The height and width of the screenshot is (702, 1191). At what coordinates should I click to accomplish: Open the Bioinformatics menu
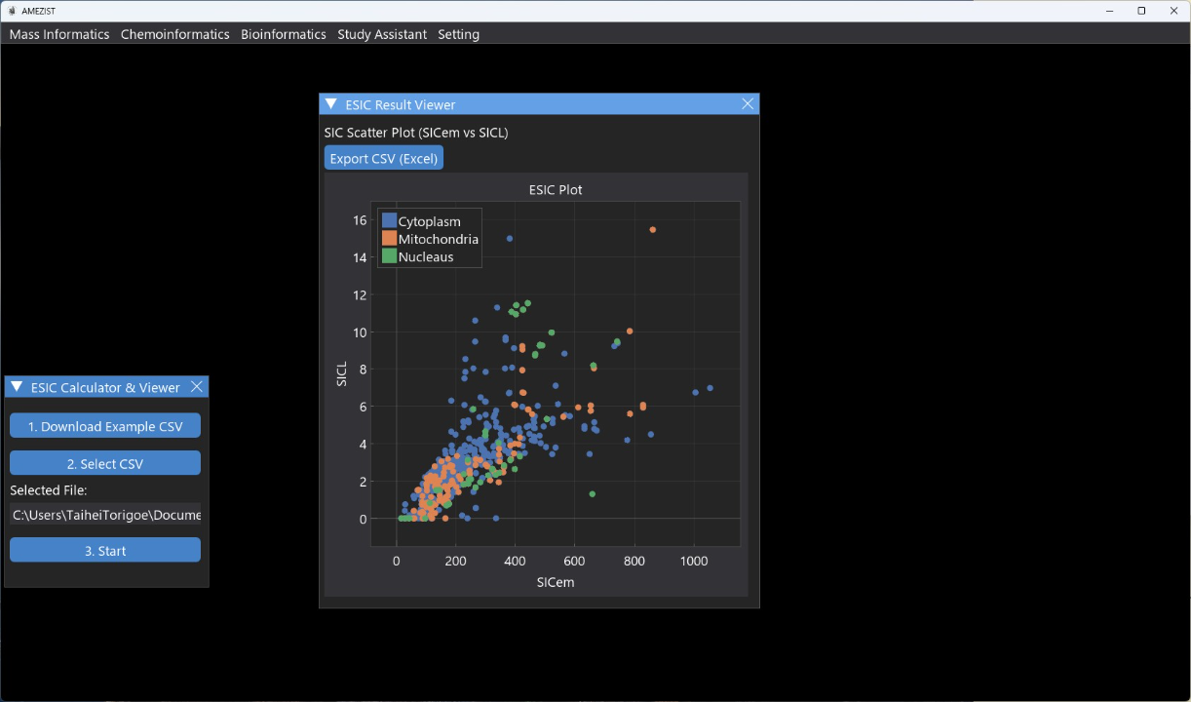pos(284,34)
